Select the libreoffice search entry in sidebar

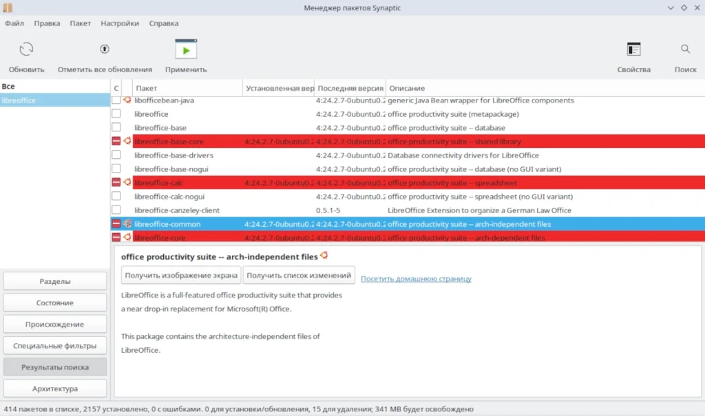click(x=55, y=100)
